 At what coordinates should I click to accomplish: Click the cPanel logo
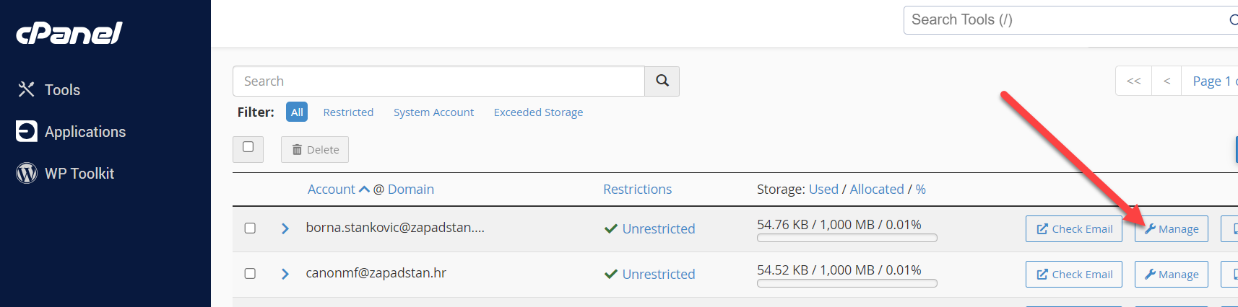coord(69,32)
